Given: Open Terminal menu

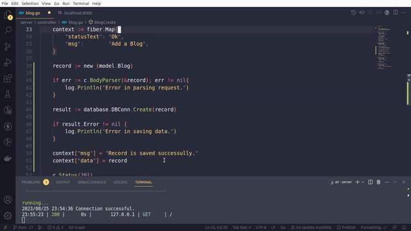Looking at the screenshot, I should pyautogui.click(x=81, y=3).
